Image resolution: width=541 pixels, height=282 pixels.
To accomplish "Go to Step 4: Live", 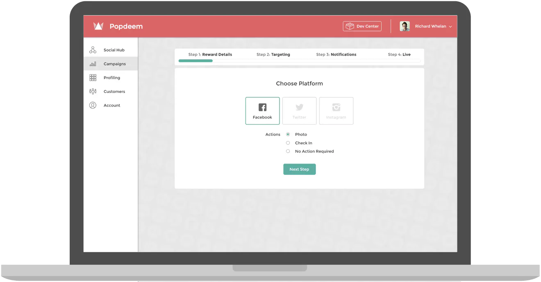I will coord(399,54).
